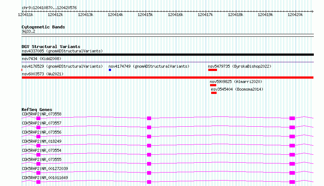The height and width of the screenshot is (186, 324).
Task: Click the red esv3545404 variant bar
Action: coord(214,93)
